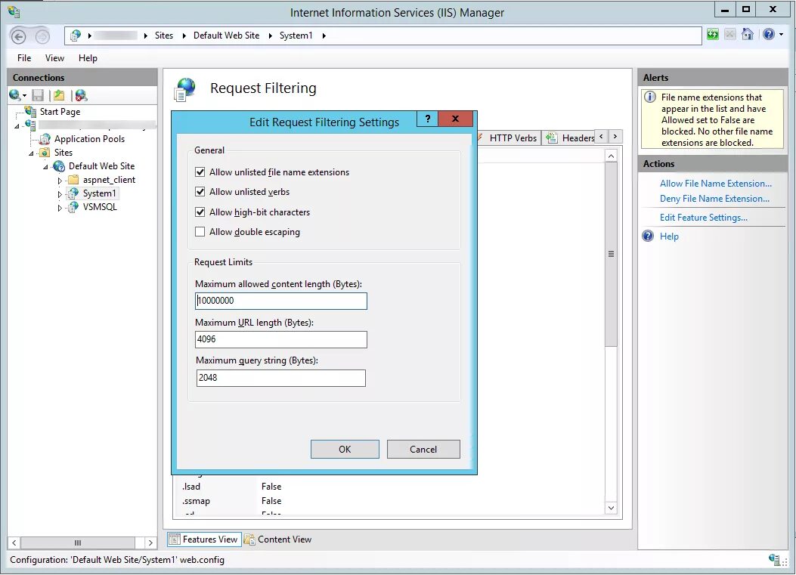This screenshot has width=796, height=575.
Task: Open the Help menu
Action: 88,58
